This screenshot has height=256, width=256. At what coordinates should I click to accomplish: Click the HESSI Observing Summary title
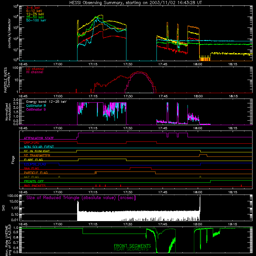[135, 3]
